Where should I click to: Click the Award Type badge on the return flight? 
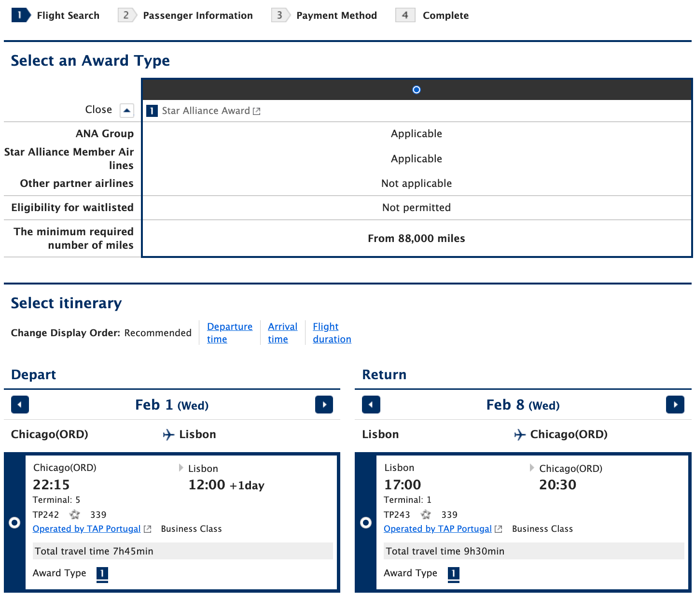coord(453,574)
